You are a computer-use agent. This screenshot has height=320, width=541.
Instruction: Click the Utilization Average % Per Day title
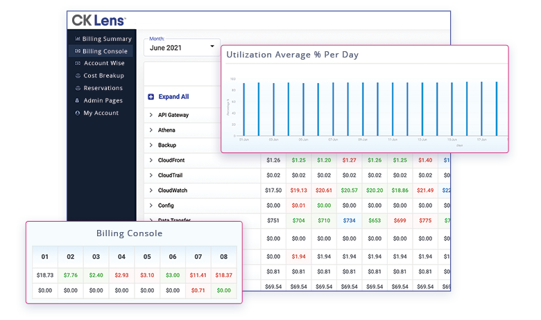coord(292,55)
